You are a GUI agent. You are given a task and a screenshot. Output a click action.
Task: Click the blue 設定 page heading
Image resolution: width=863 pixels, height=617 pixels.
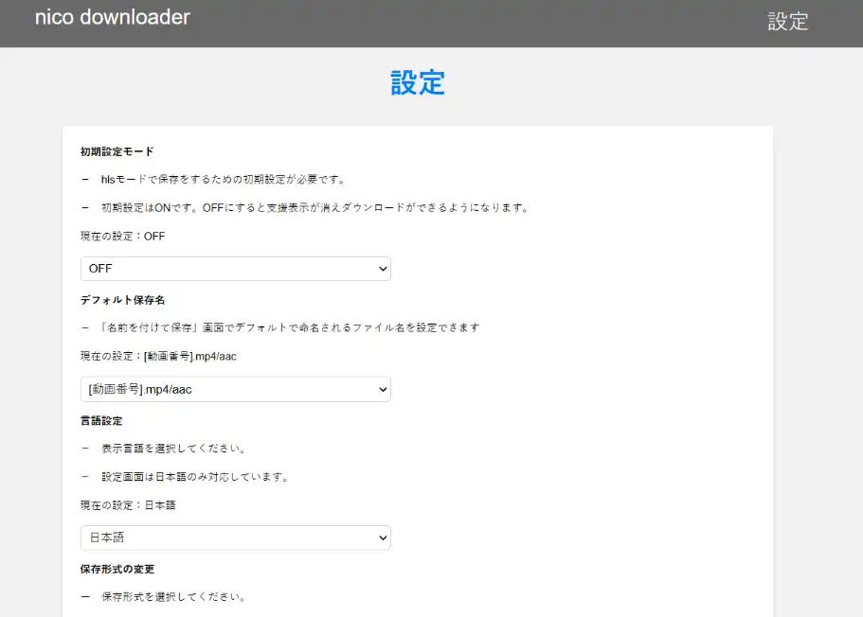coord(418,83)
